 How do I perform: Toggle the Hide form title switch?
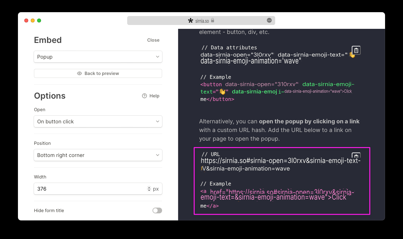(157, 210)
